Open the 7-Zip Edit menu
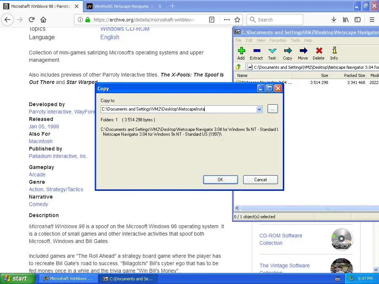The image size is (379, 284). pyautogui.click(x=249, y=40)
